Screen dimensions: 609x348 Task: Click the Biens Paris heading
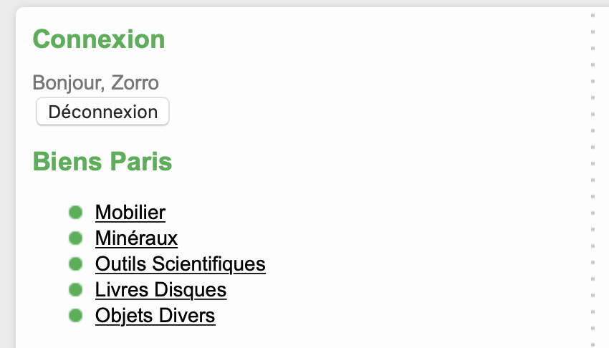(102, 162)
